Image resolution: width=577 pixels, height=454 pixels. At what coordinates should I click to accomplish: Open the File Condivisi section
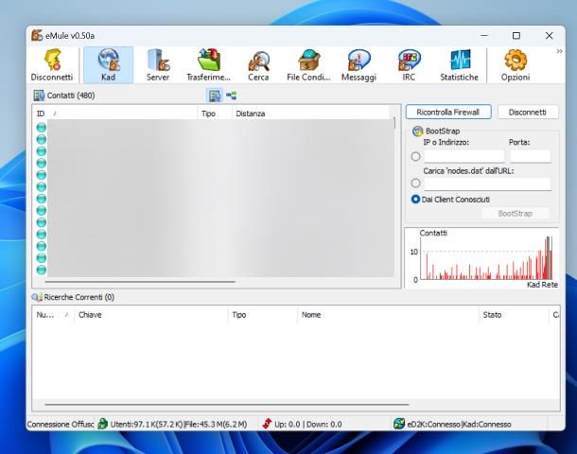(x=308, y=64)
